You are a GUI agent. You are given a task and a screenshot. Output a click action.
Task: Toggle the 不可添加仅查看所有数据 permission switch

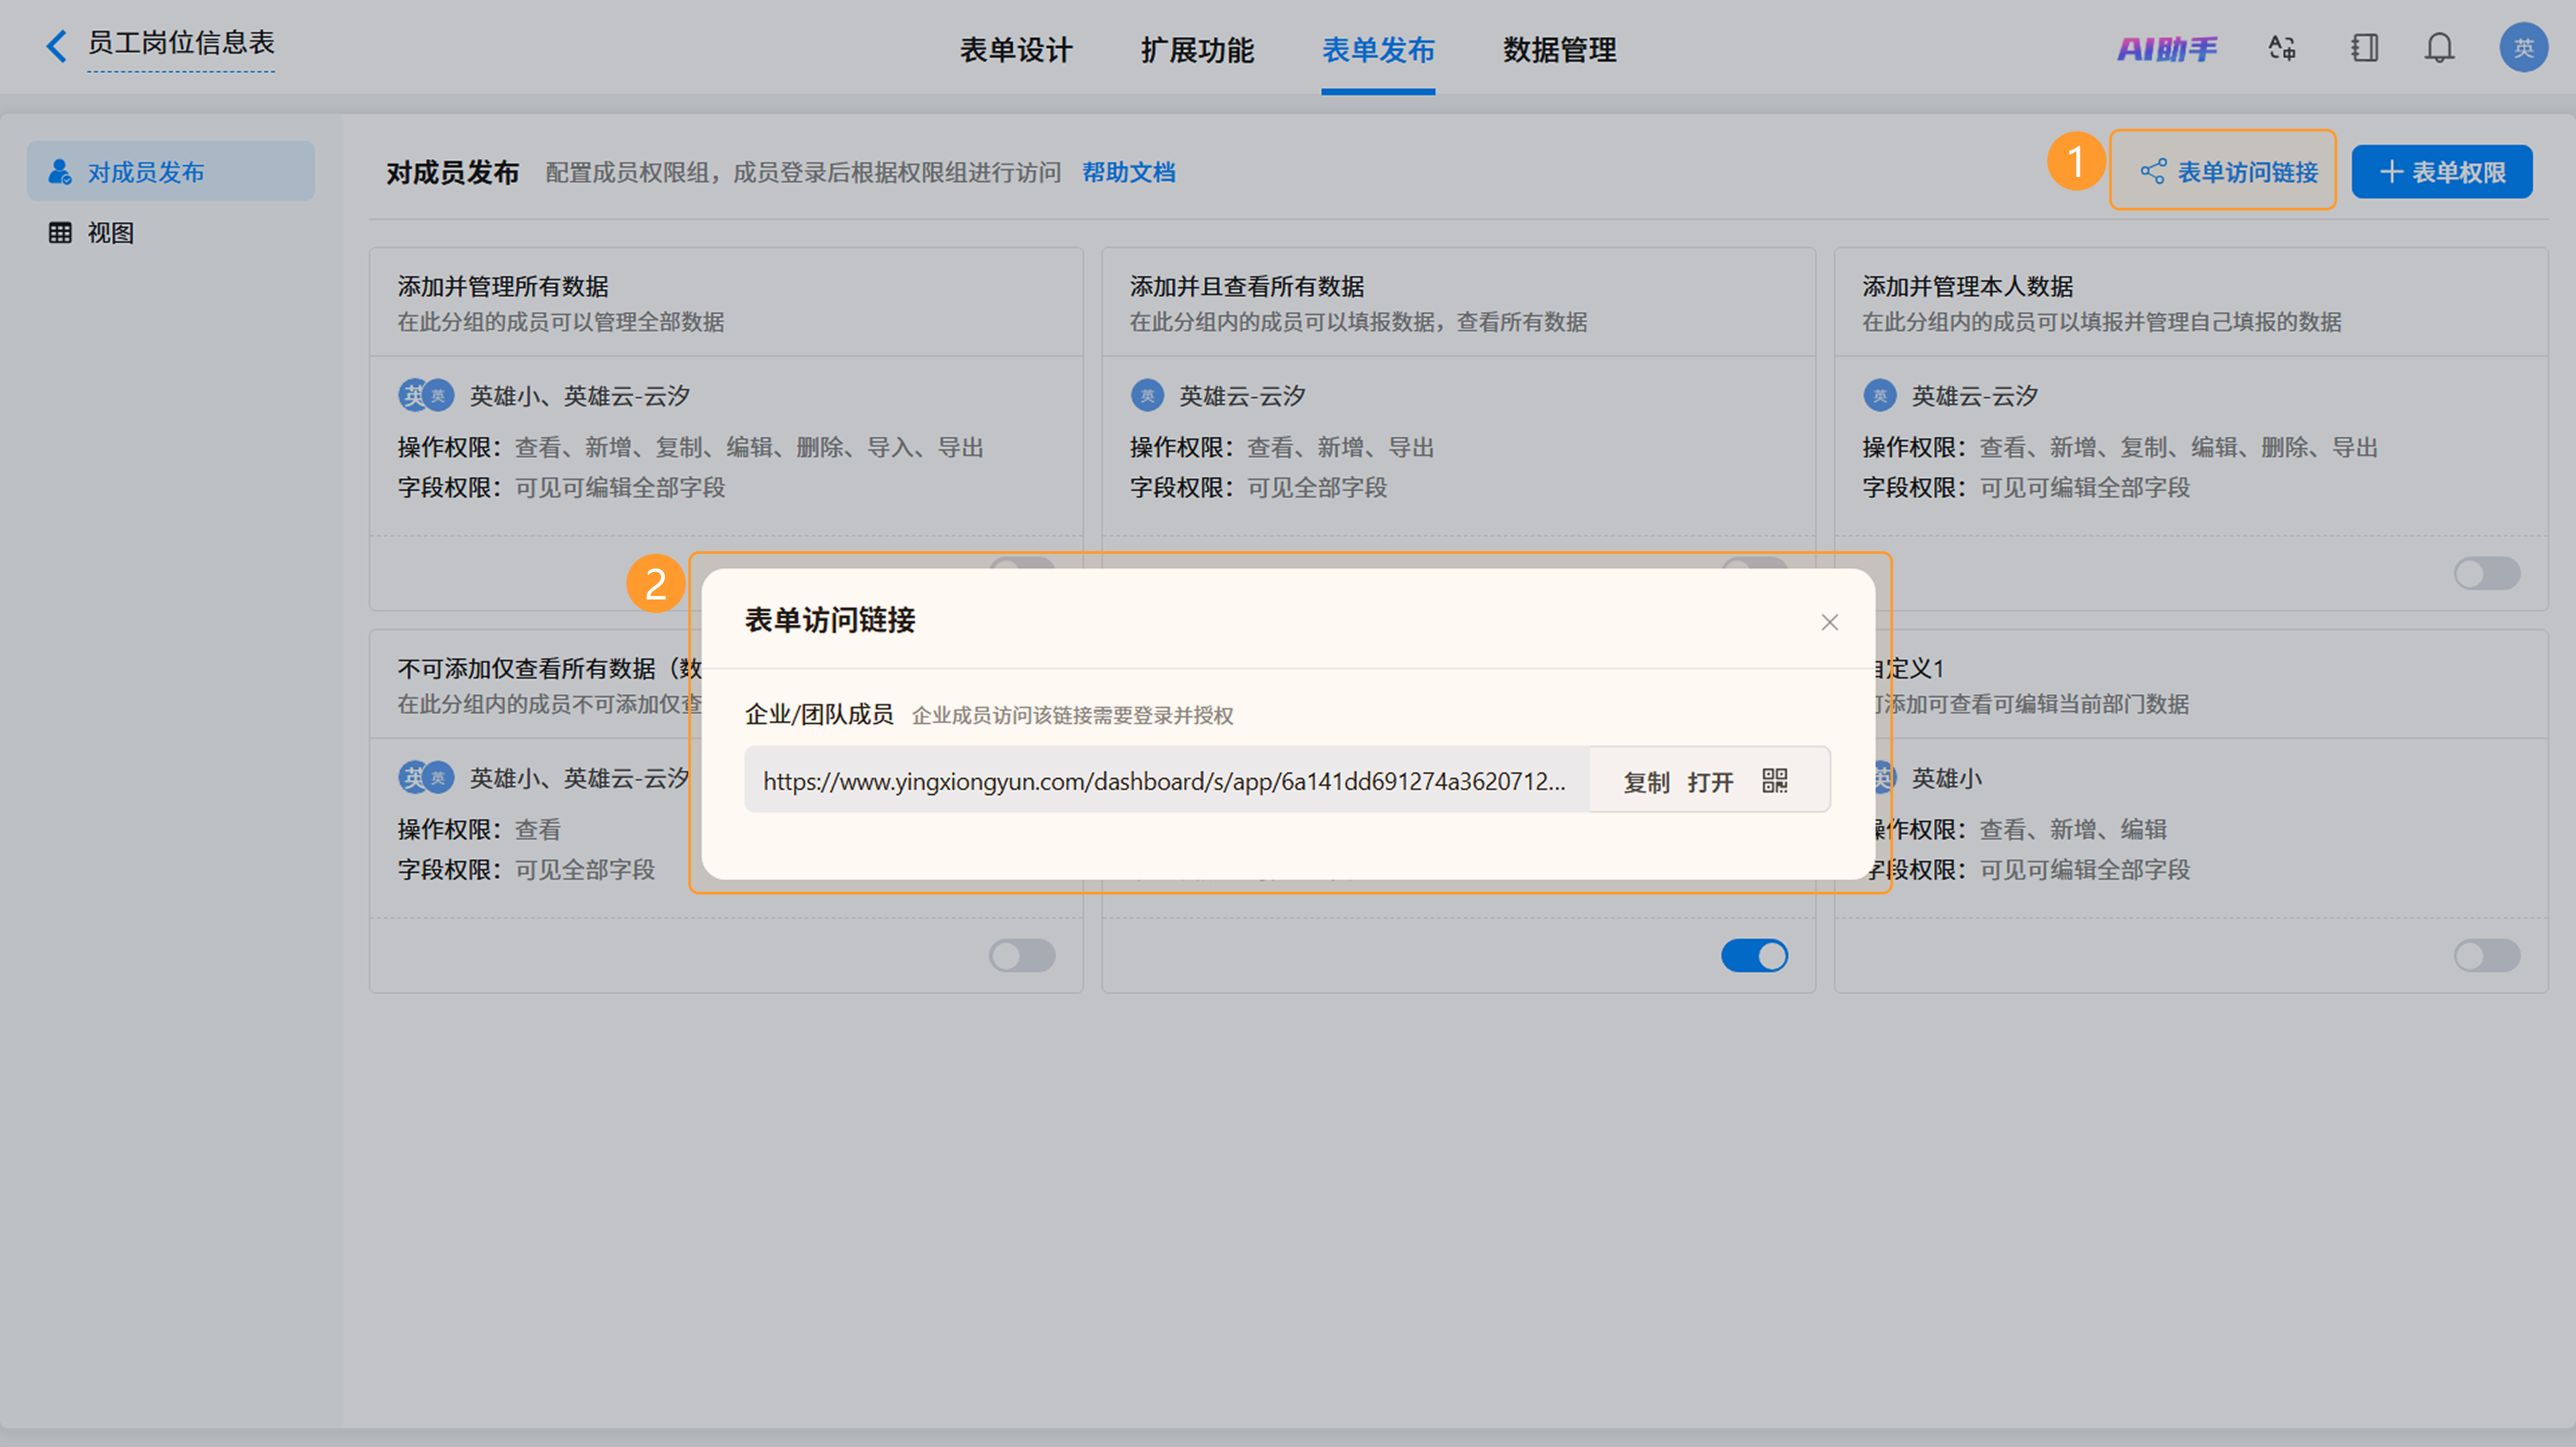(x=1022, y=956)
